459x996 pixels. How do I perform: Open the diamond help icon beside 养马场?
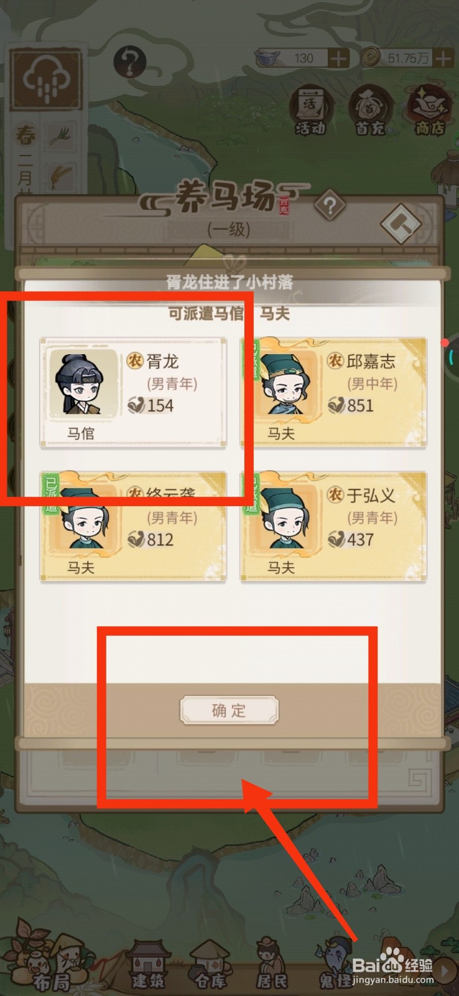pyautogui.click(x=330, y=205)
